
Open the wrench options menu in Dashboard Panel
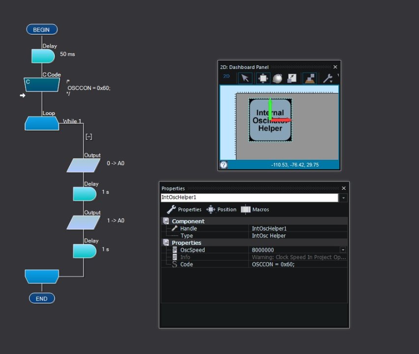[x=328, y=78]
